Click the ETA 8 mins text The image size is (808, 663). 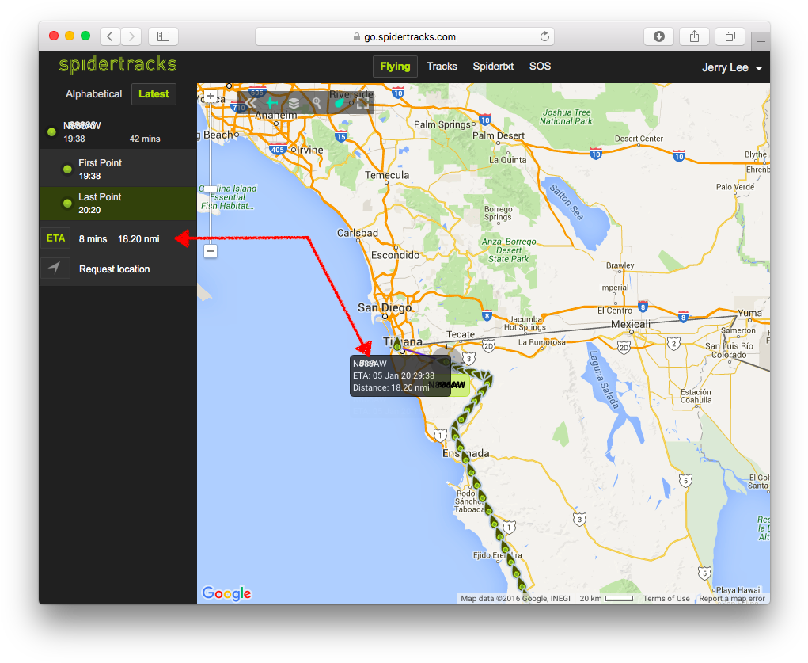pyautogui.click(x=93, y=239)
